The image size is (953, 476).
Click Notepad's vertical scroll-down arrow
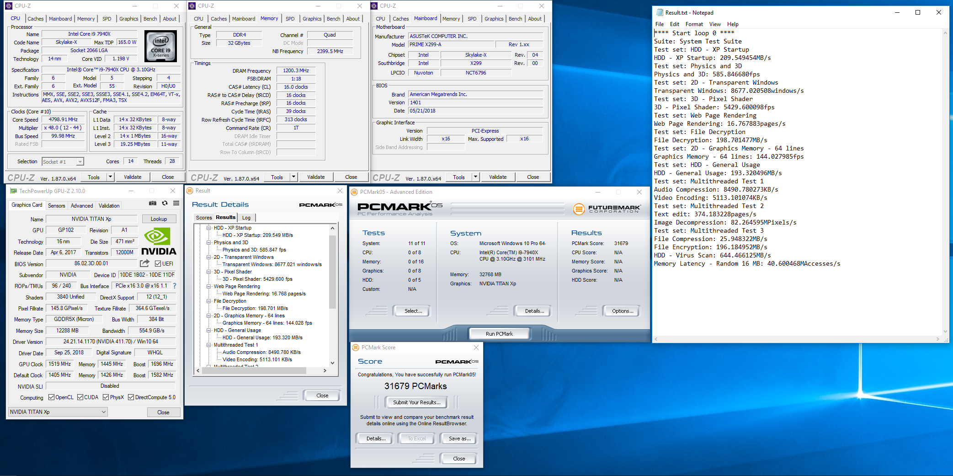point(946,332)
